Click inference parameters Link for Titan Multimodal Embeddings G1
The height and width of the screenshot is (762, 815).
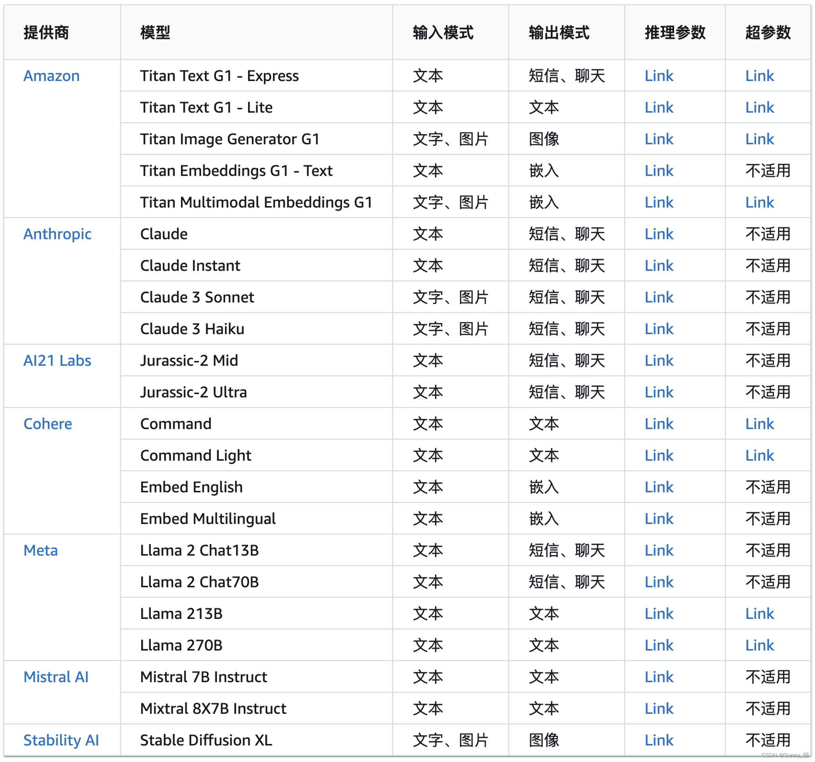click(x=659, y=202)
